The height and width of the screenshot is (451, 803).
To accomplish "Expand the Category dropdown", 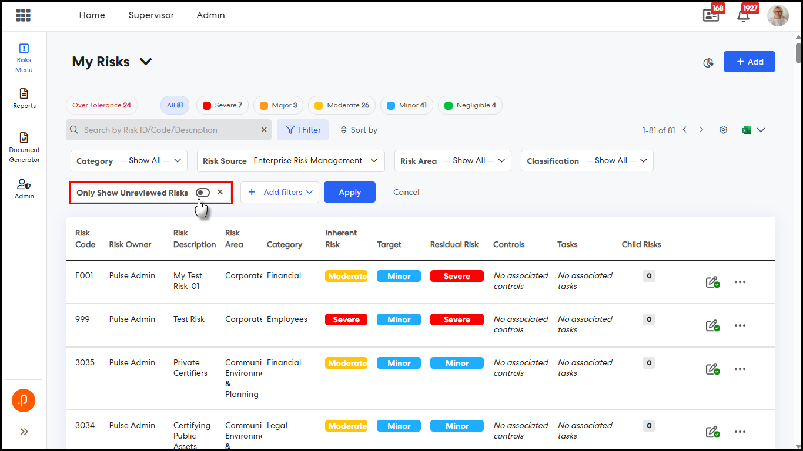I will [x=129, y=161].
